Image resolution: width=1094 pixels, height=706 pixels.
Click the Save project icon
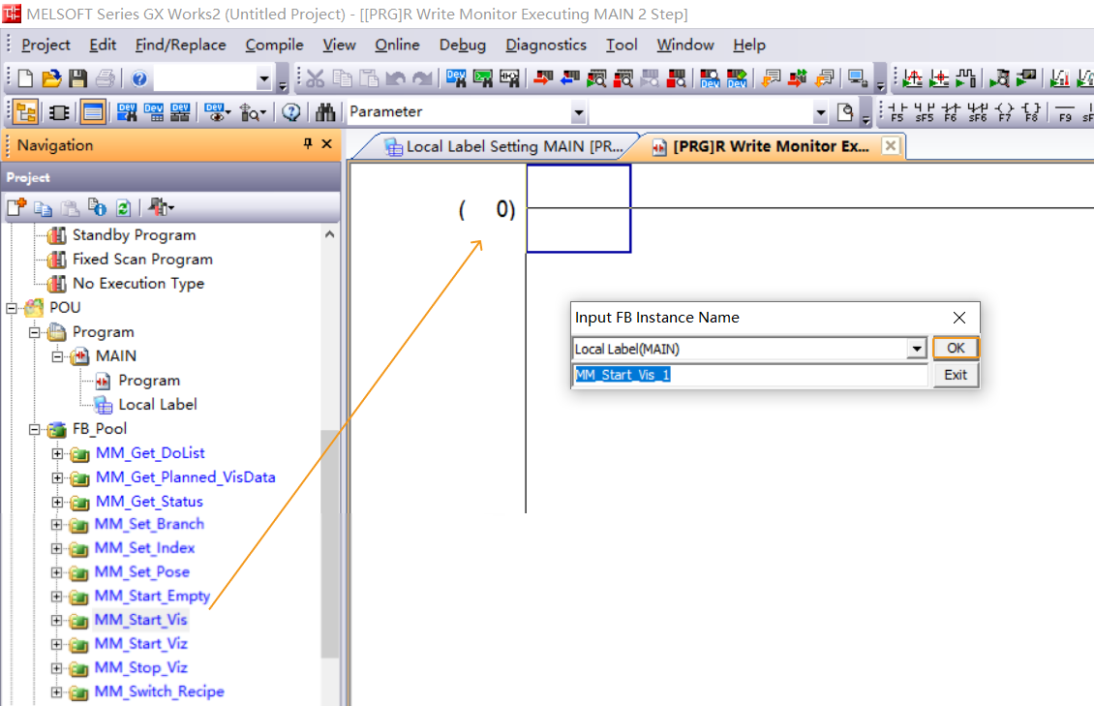click(x=77, y=78)
